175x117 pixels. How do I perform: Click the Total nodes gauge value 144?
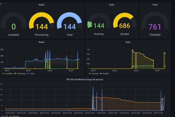[69, 27]
